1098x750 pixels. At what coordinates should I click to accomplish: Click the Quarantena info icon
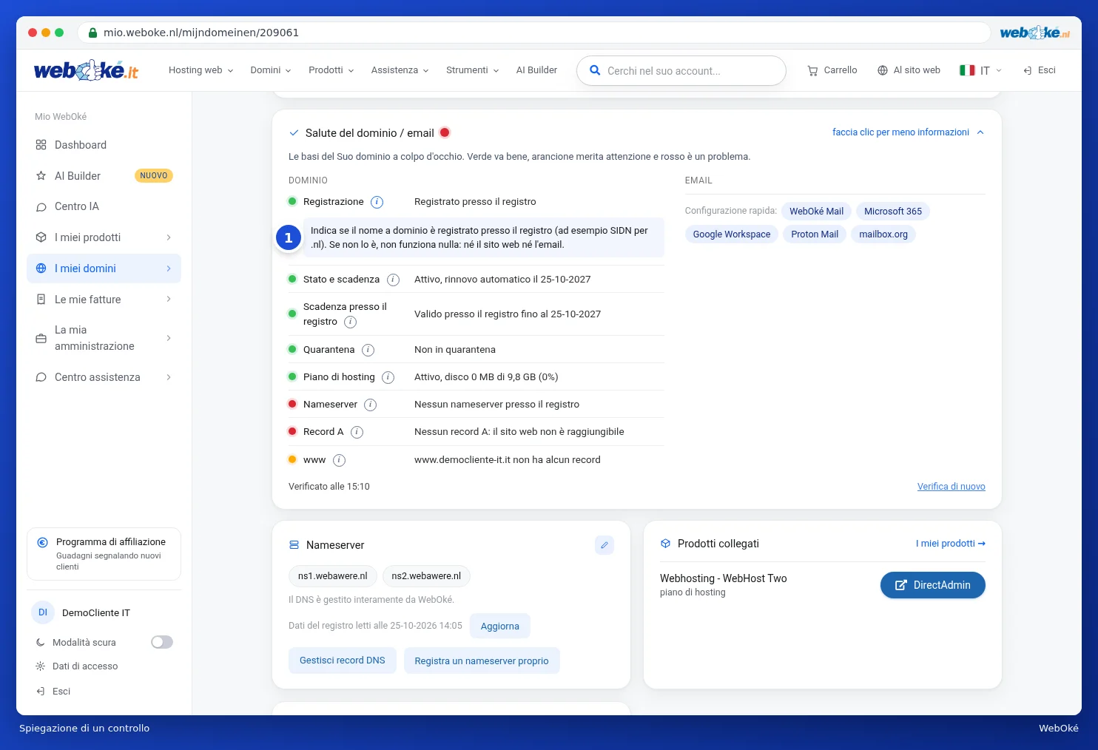[368, 350]
